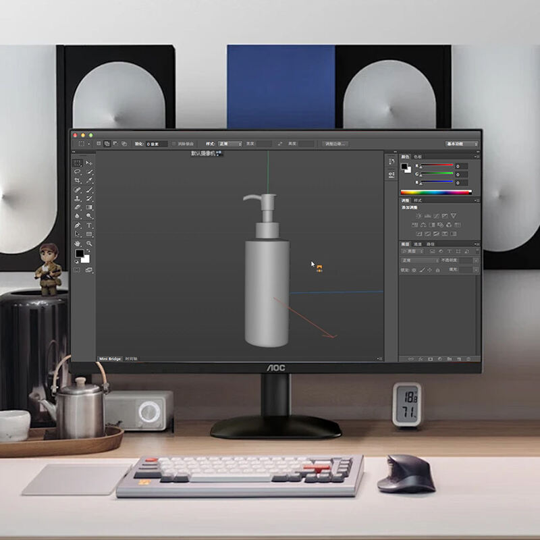This screenshot has height=540, width=540.
Task: Enable Add to selection mode
Action: [x=107, y=144]
